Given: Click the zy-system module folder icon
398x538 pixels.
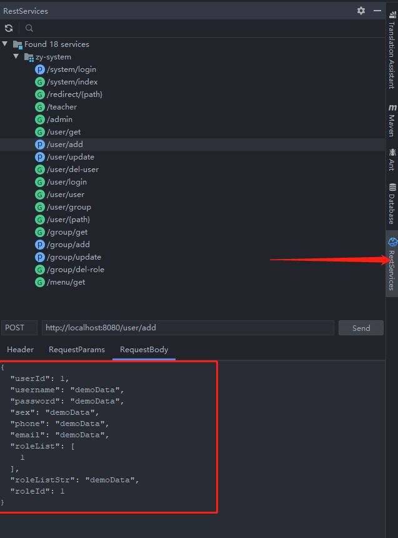Looking at the screenshot, I should point(29,57).
